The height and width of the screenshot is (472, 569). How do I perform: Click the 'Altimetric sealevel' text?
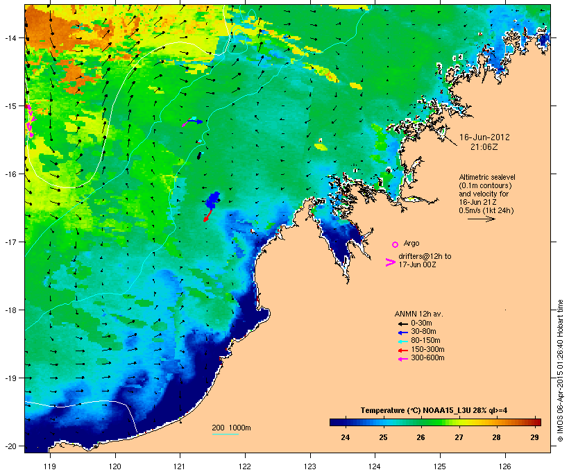pos(487,177)
